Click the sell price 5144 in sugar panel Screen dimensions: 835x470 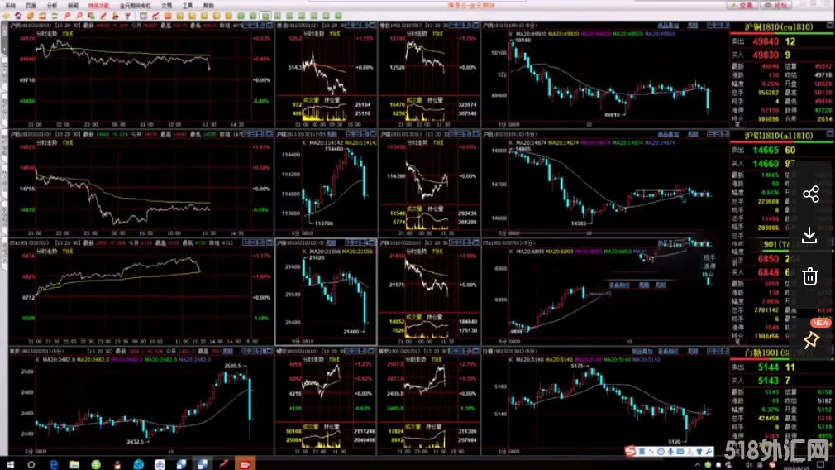click(x=768, y=367)
